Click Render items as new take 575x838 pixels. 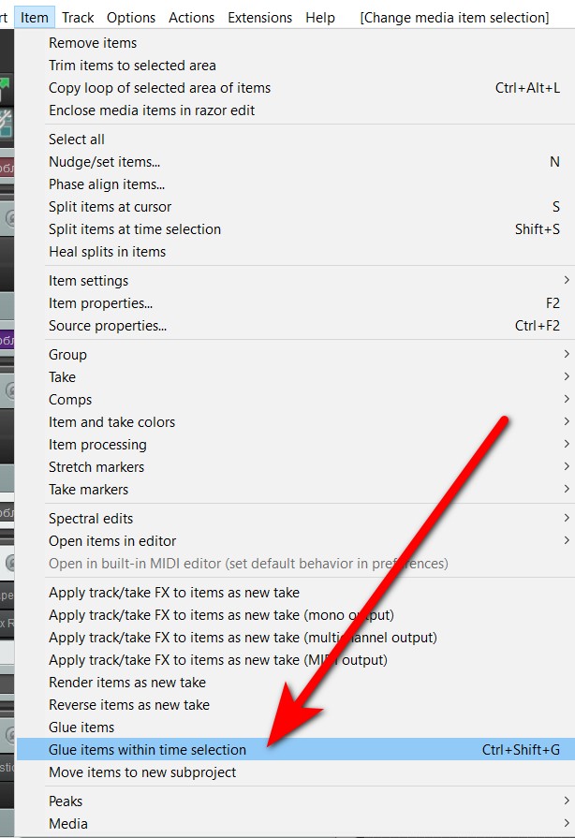click(127, 683)
